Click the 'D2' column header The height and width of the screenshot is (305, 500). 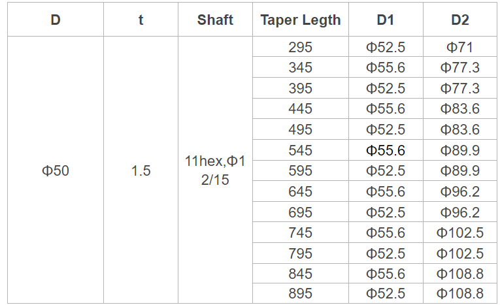(x=460, y=20)
